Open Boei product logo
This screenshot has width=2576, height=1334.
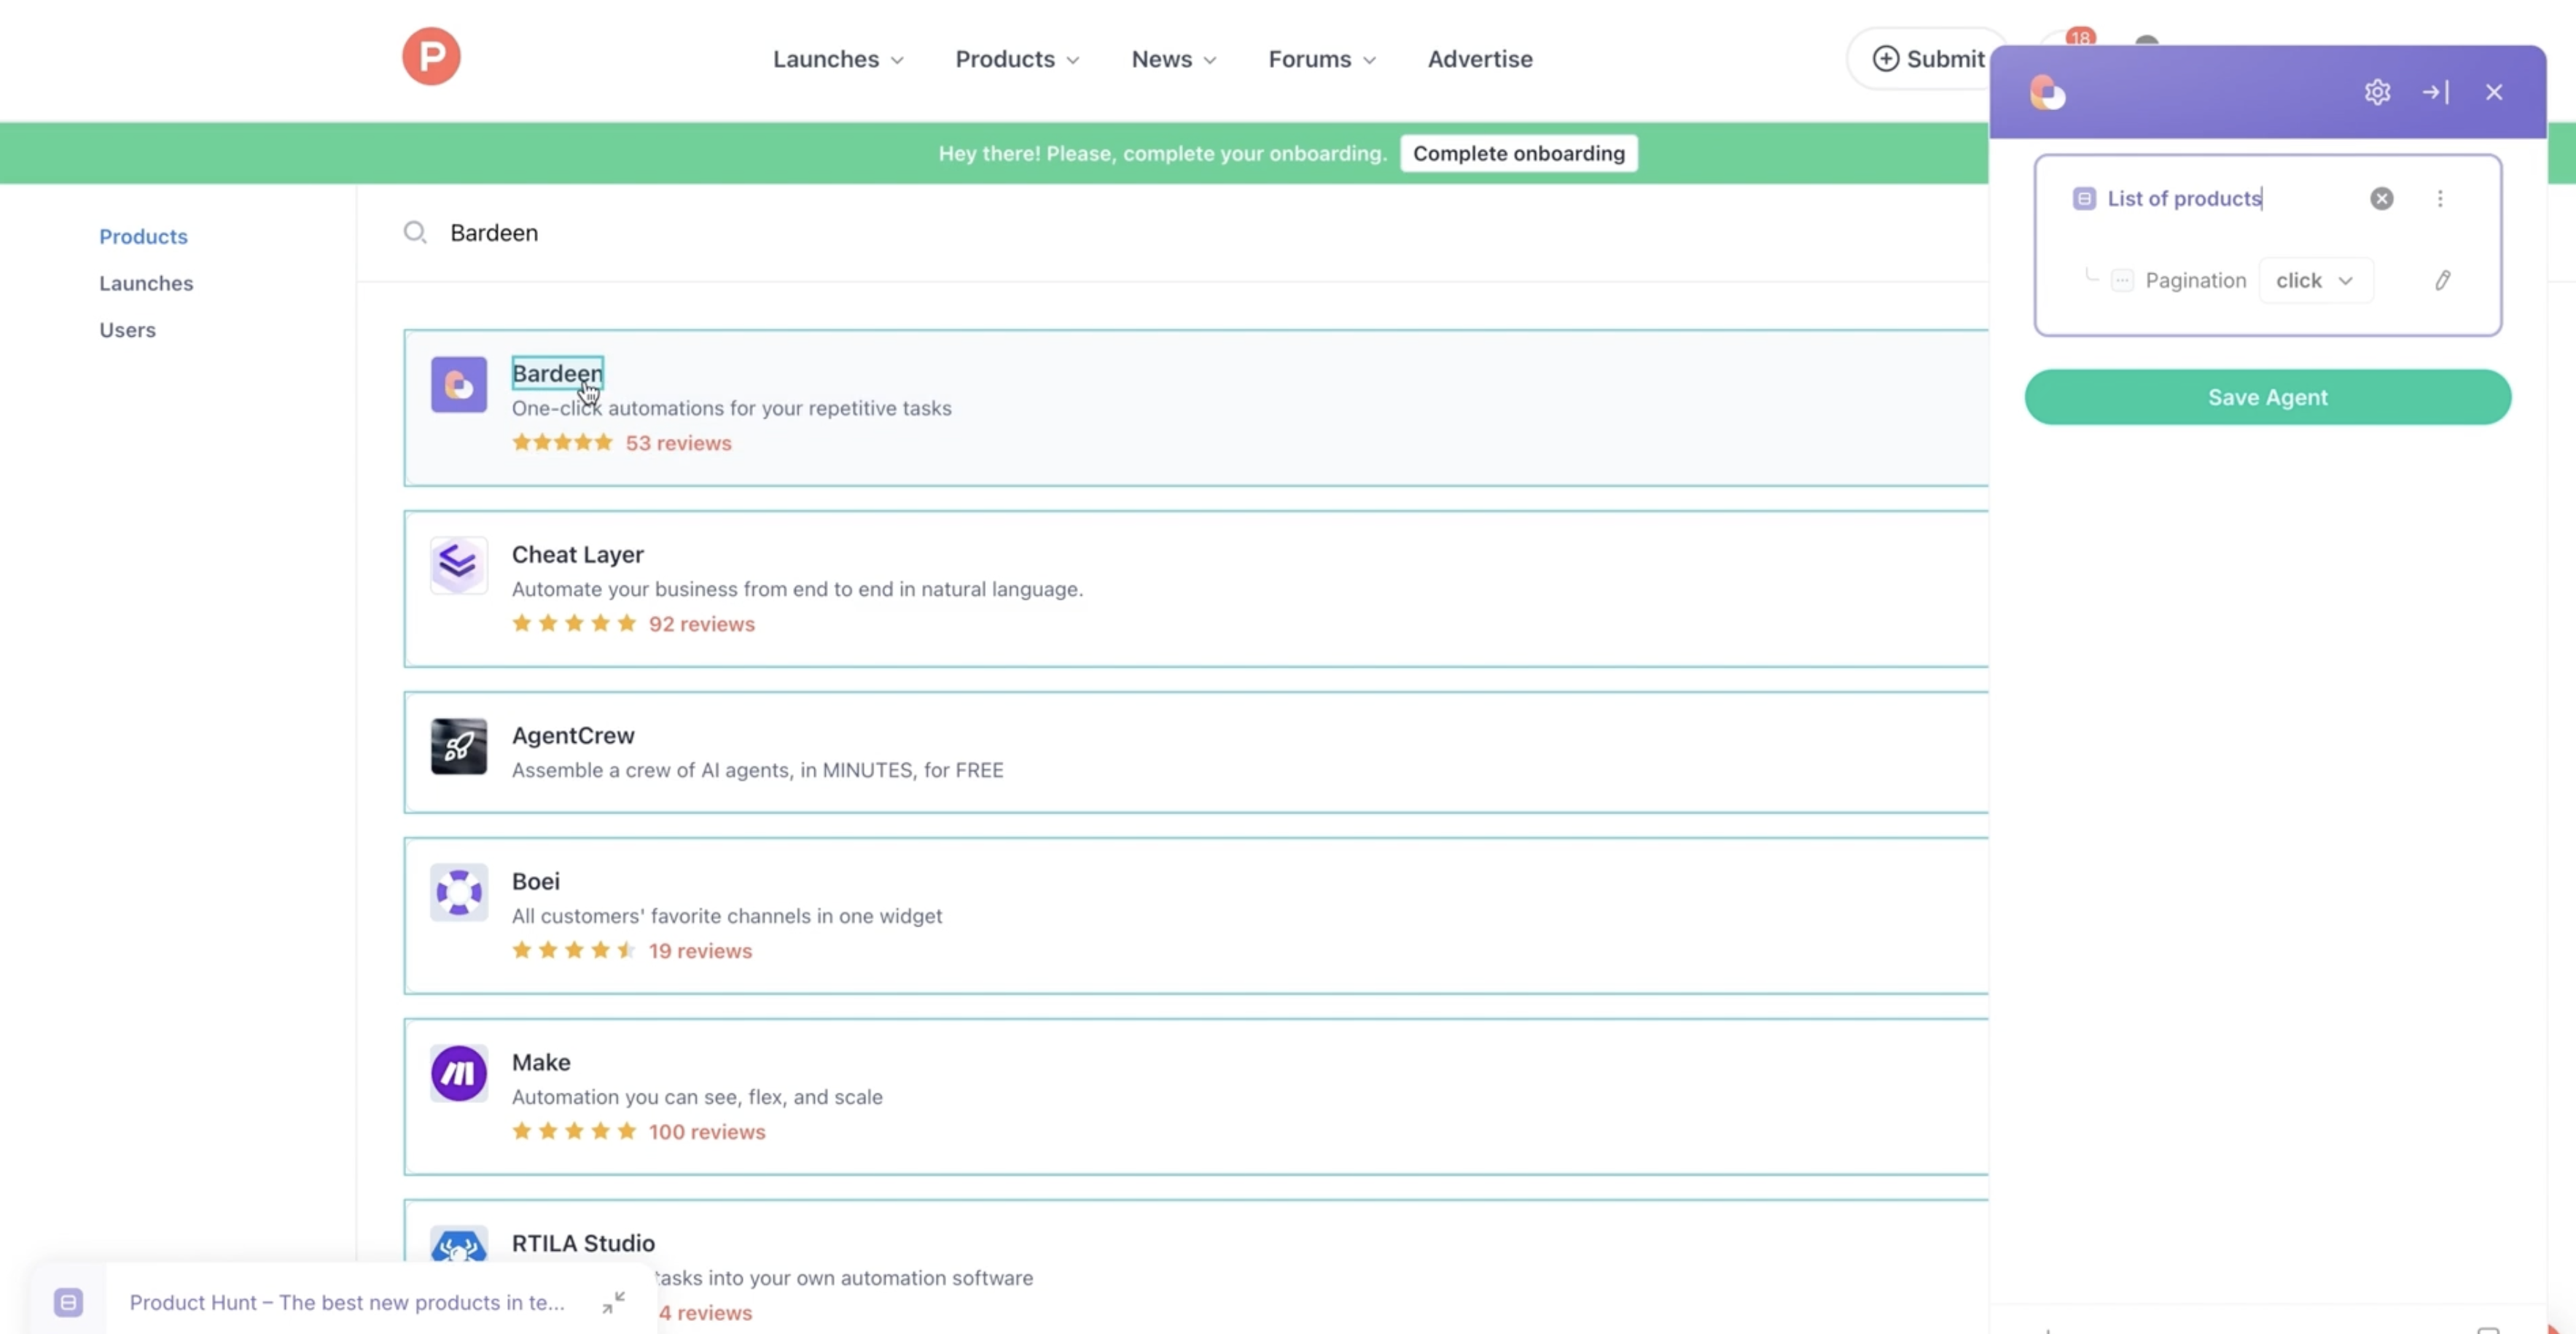coord(459,893)
